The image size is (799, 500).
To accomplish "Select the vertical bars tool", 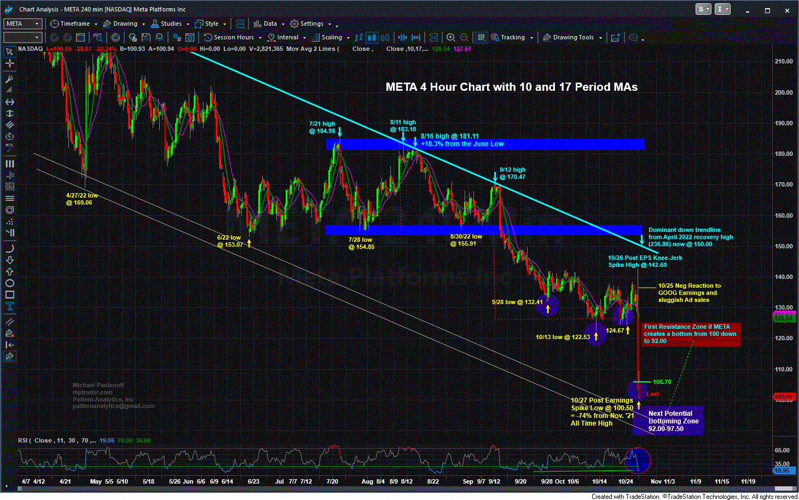I will 9,164.
